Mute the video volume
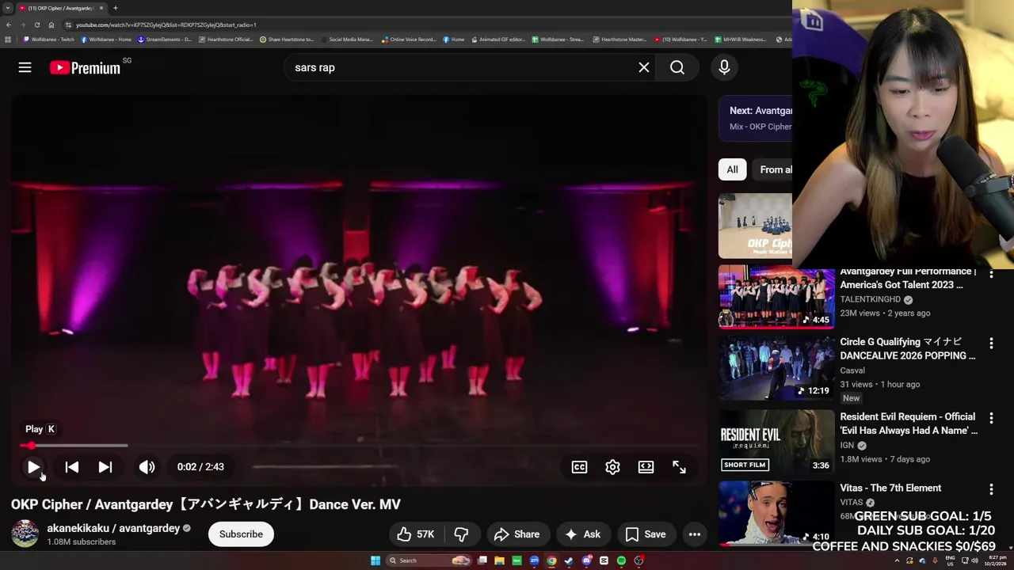This screenshot has height=570, width=1014. click(x=147, y=467)
